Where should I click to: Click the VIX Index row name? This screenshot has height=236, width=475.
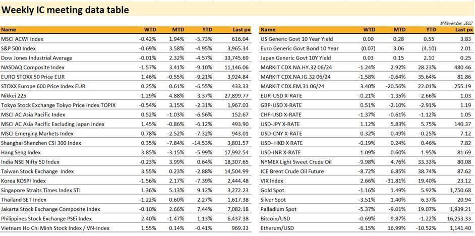273,181
